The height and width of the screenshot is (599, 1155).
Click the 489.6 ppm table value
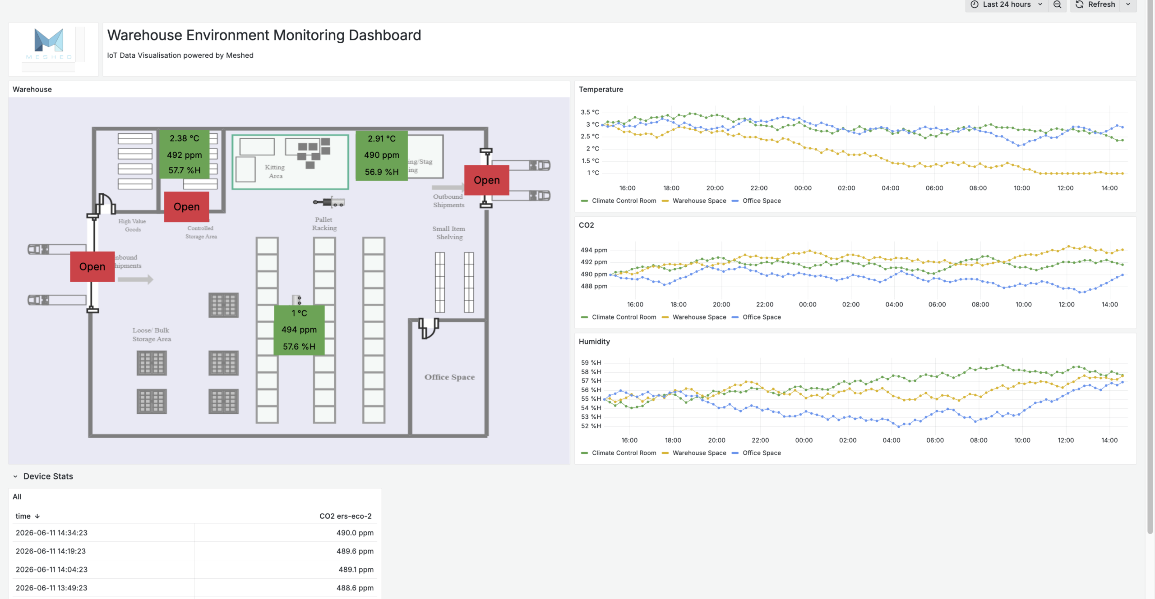pyautogui.click(x=355, y=551)
